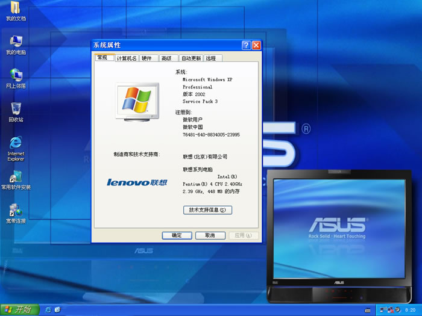Open the 远程 tab
Viewport: 422px width, 316px height.
coord(213,58)
